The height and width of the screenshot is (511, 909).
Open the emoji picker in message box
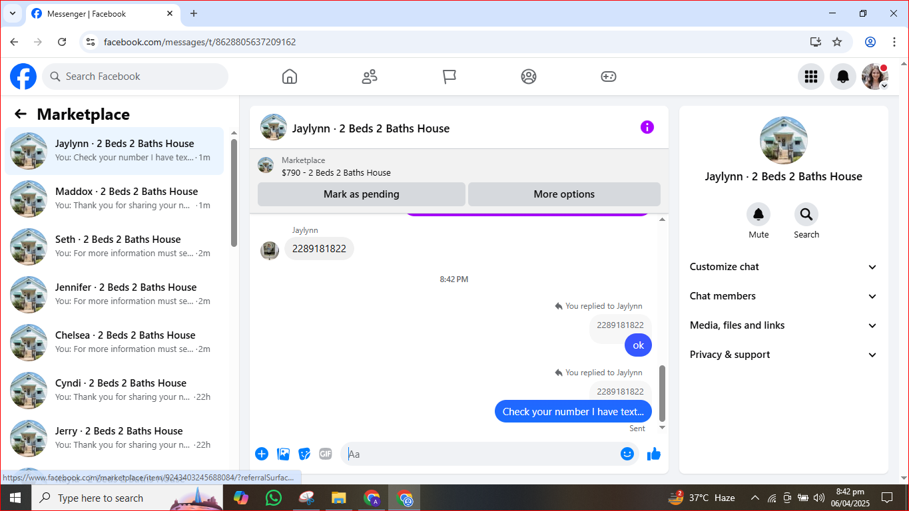point(627,454)
